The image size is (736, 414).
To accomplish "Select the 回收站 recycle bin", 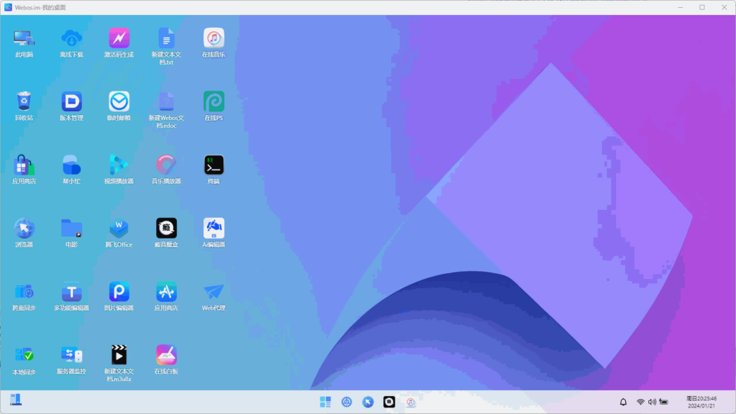I will (24, 102).
